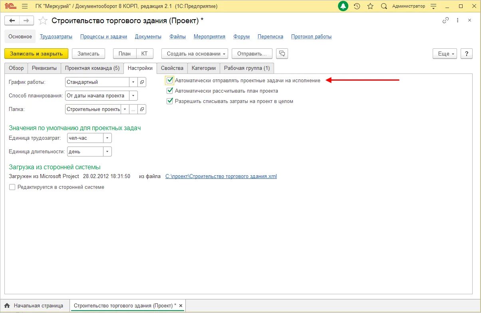Open the 1C main menu hamburger icon

click(24, 6)
